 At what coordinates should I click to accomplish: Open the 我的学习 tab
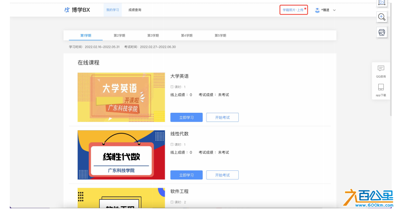112,10
